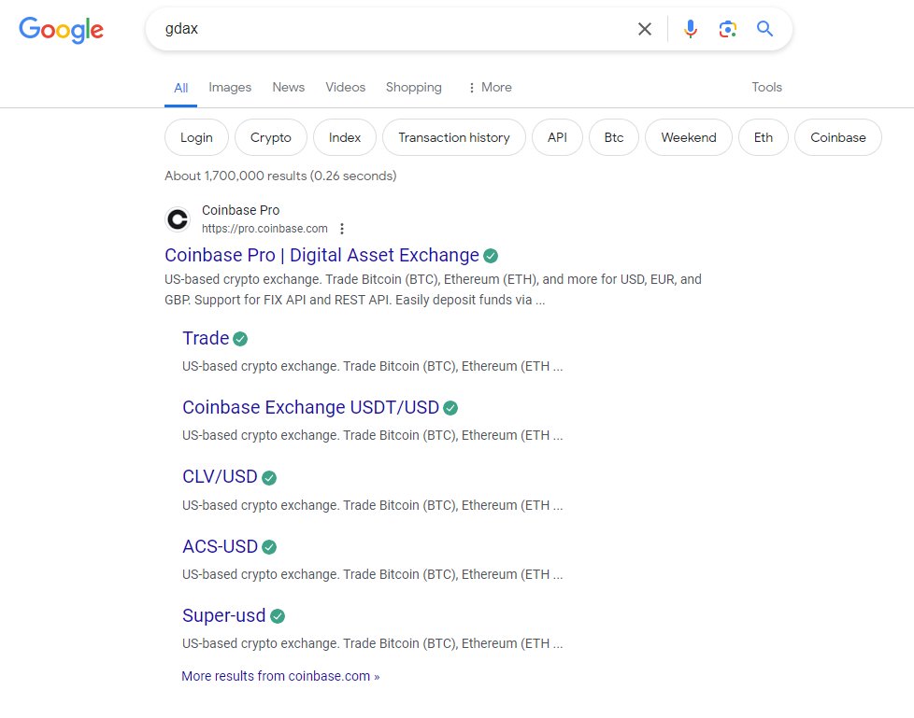The image size is (914, 718).
Task: Click the verified badge next to Super-usd
Action: point(278,616)
